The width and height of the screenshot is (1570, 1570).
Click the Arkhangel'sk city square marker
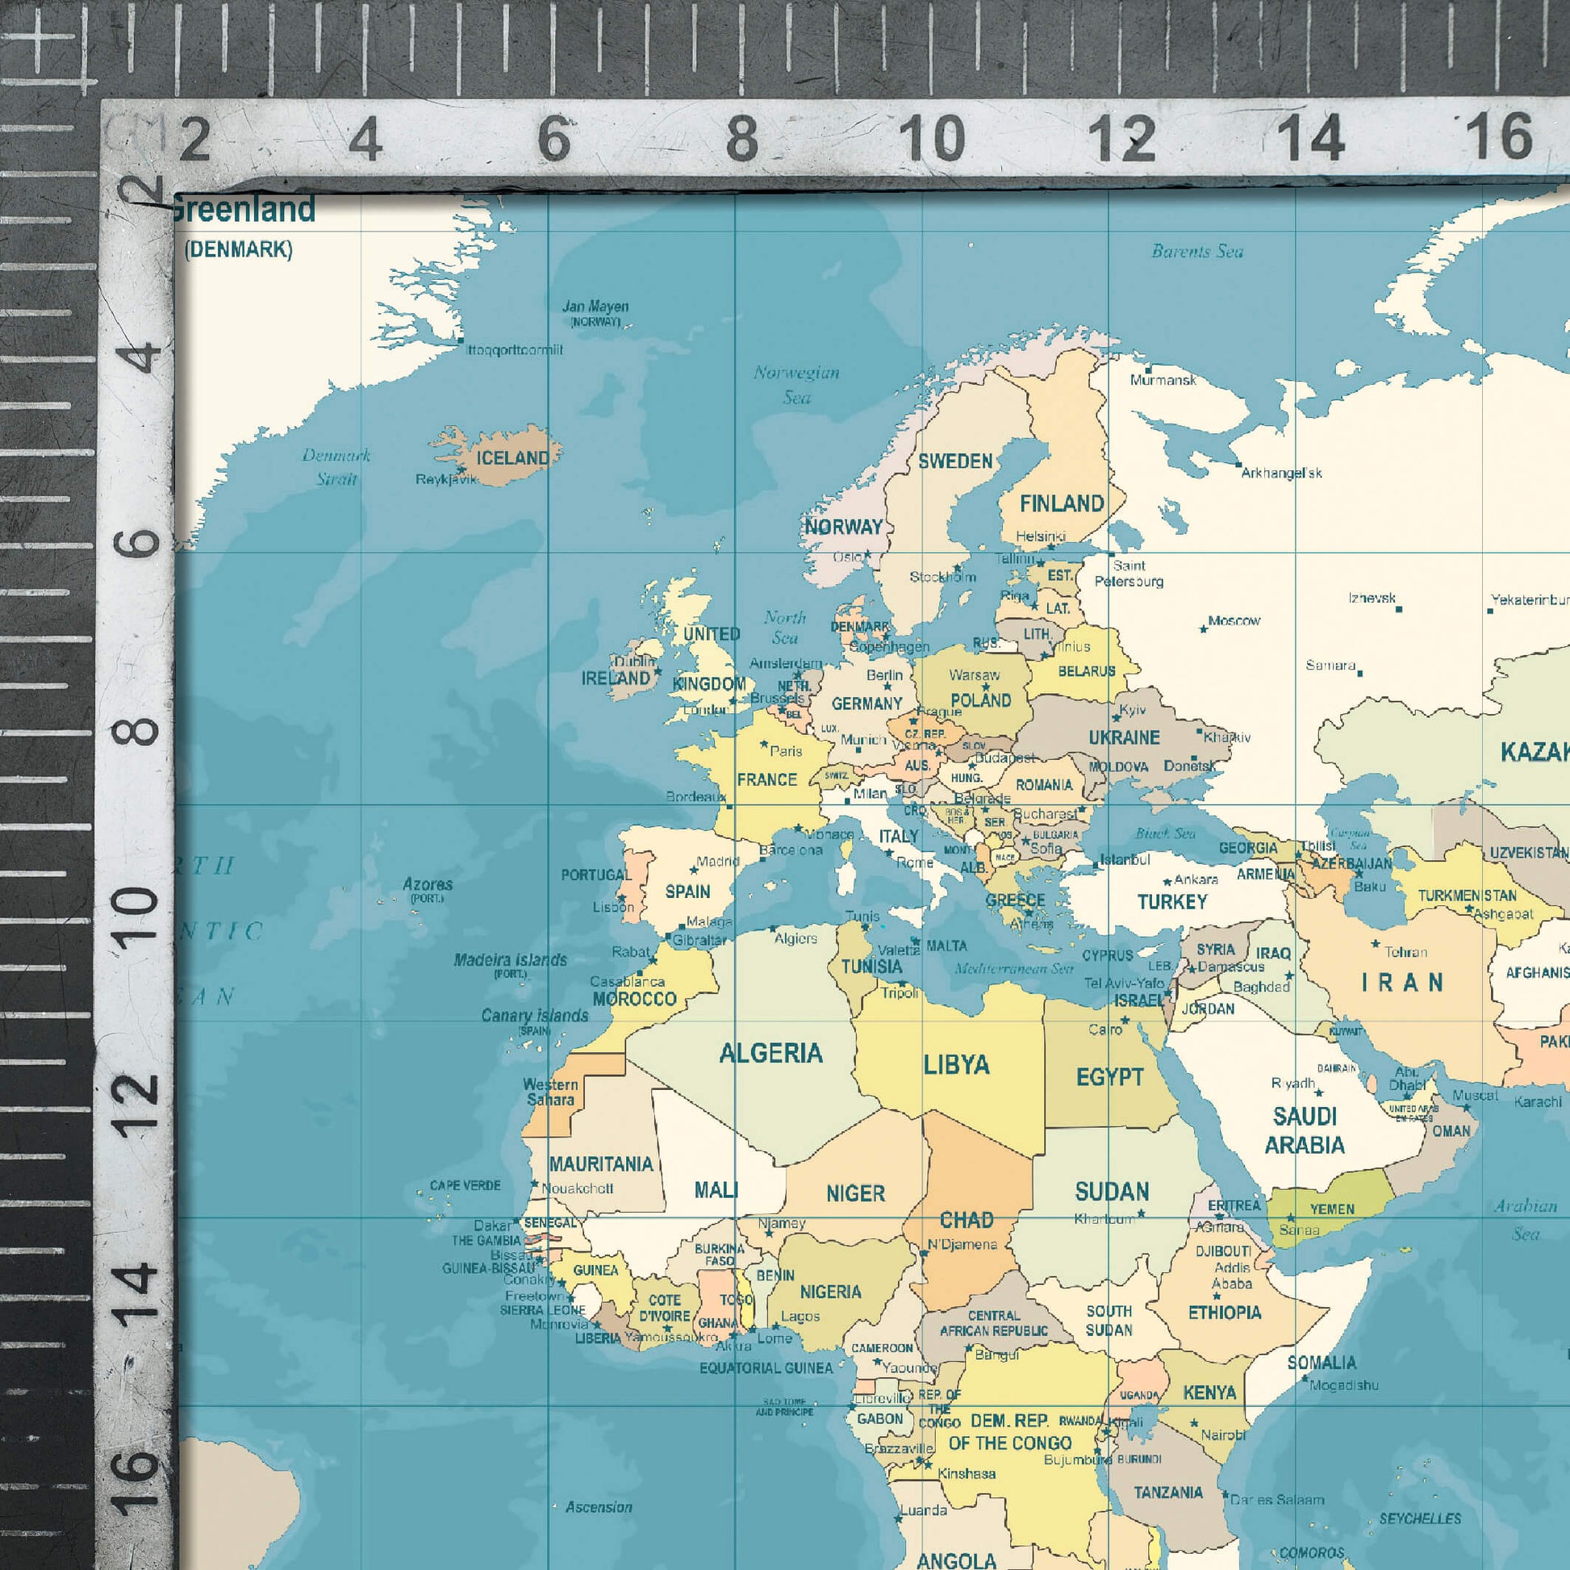coord(1238,465)
